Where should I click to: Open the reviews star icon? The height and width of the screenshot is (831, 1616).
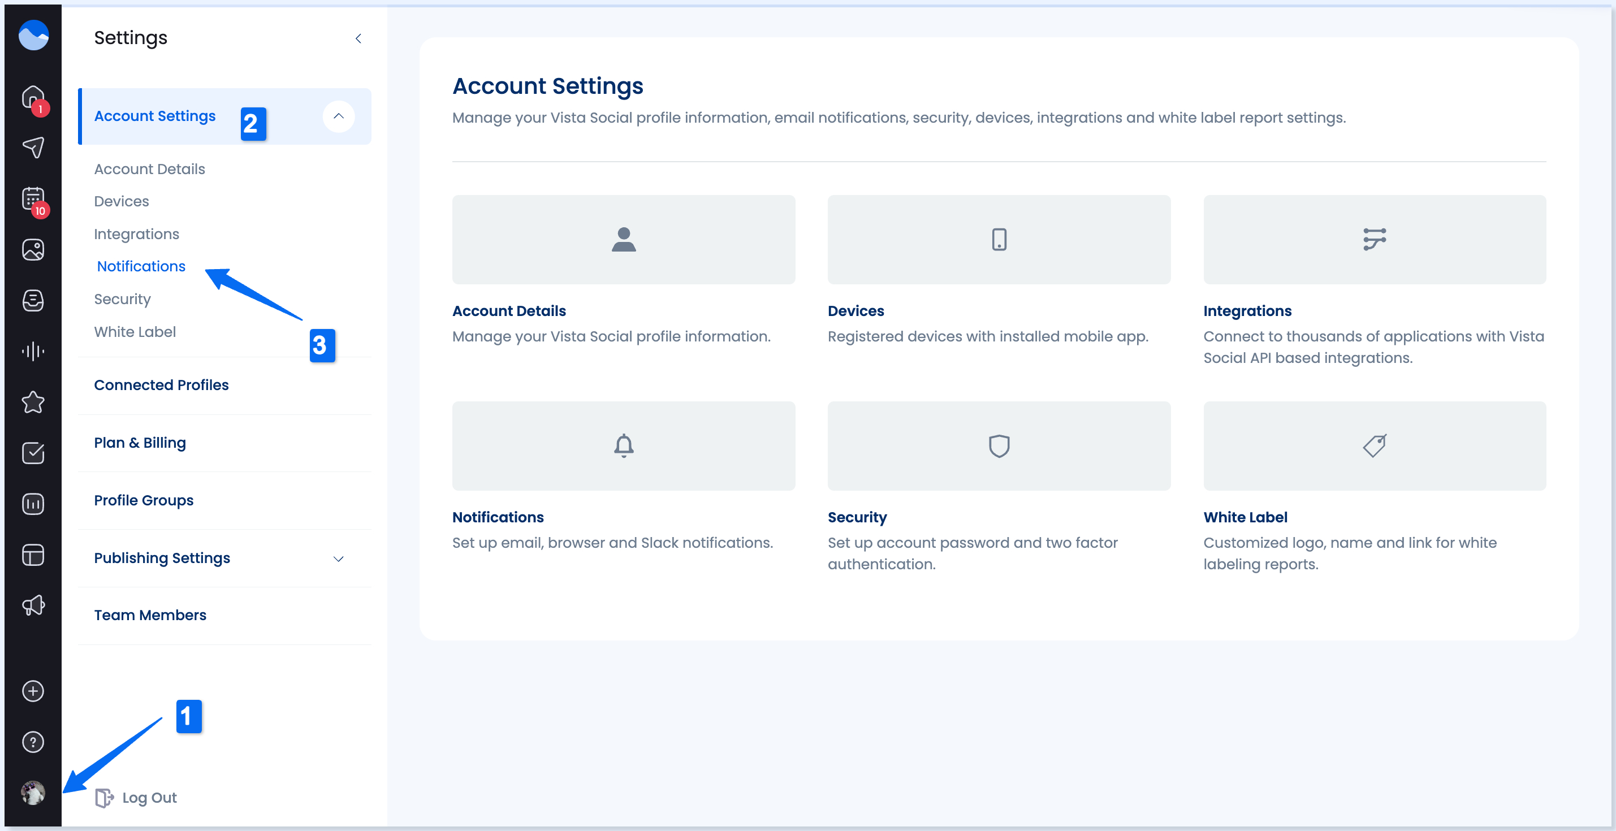33,402
